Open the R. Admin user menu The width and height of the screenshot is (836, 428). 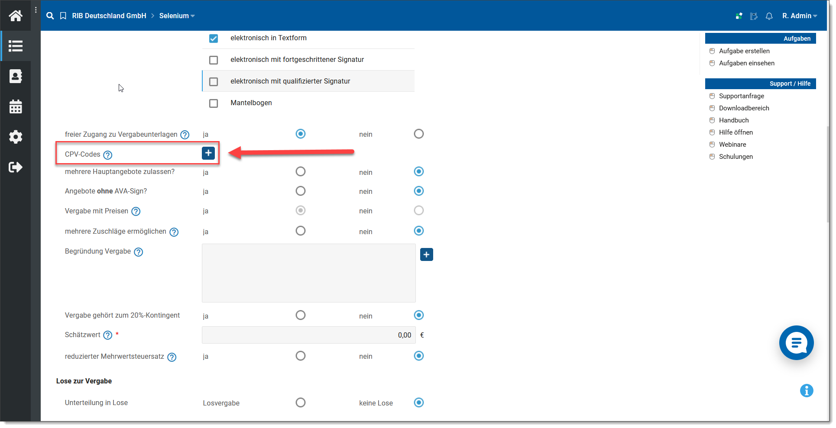pos(799,16)
